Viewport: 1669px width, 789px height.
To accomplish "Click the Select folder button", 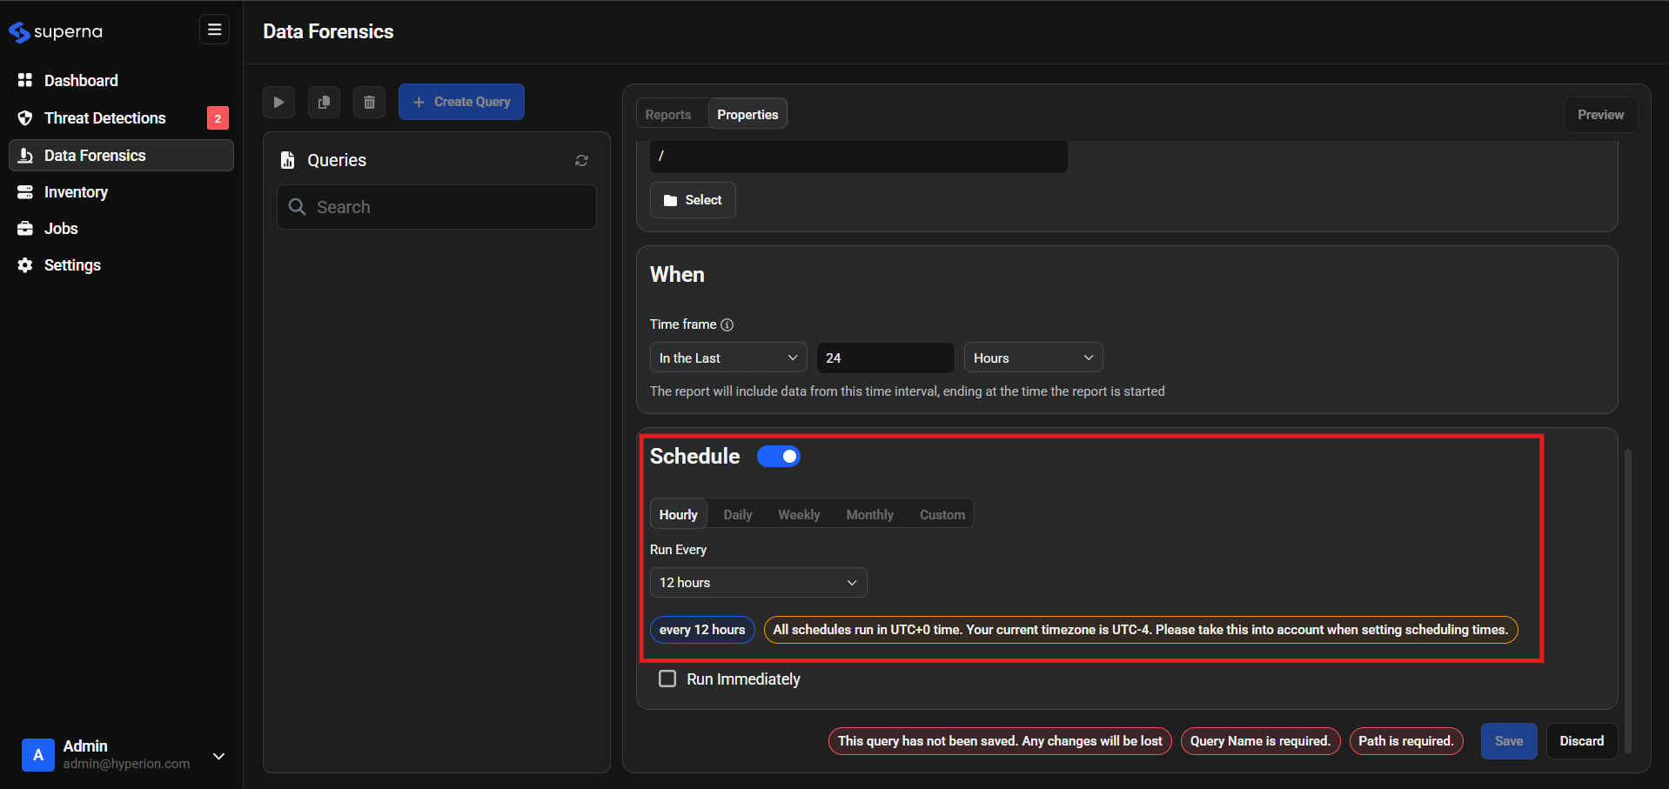I will (x=693, y=200).
